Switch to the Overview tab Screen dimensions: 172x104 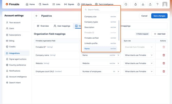tap(43, 26)
